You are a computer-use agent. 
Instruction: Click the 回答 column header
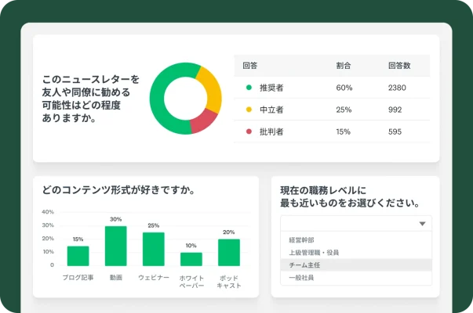click(x=250, y=66)
